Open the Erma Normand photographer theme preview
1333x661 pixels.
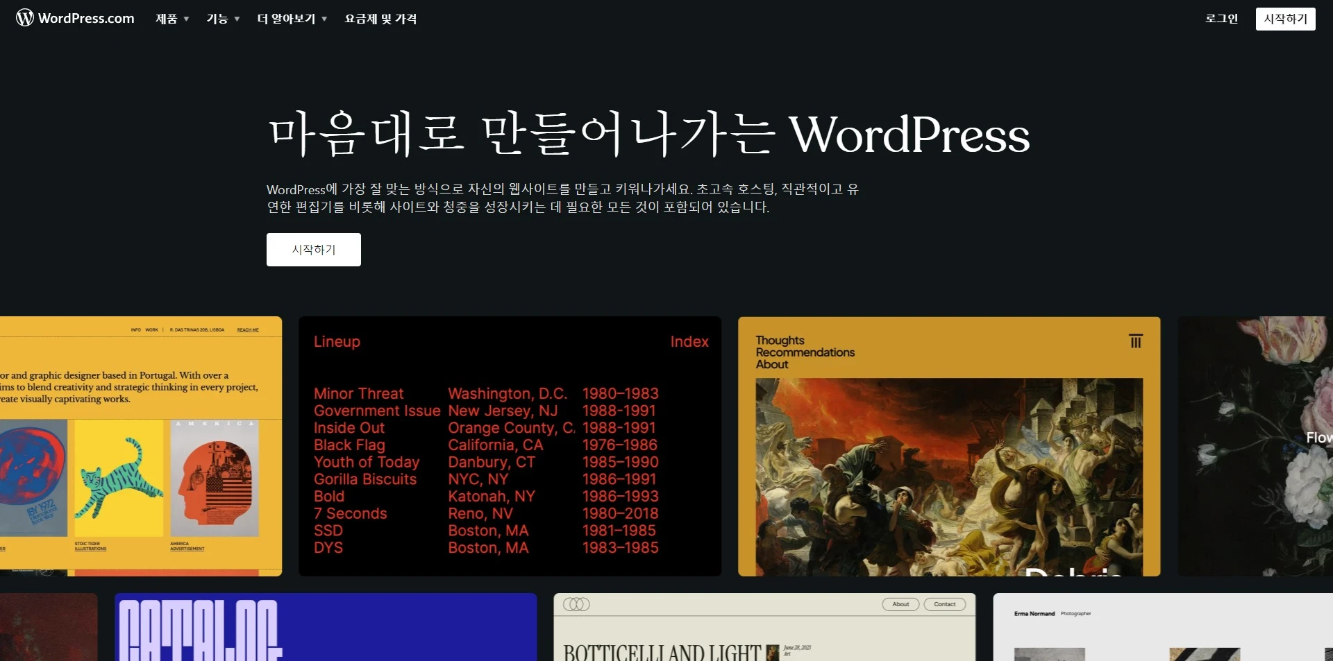pos(1163,627)
